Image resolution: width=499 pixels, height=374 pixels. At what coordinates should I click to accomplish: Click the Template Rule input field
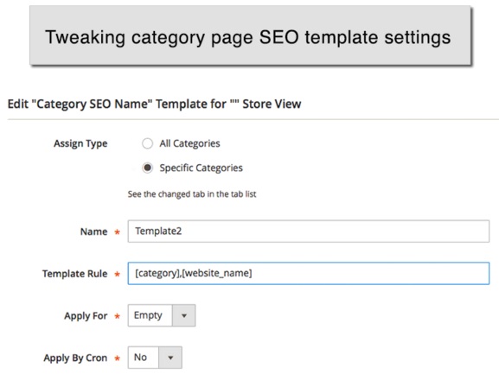[x=309, y=273]
